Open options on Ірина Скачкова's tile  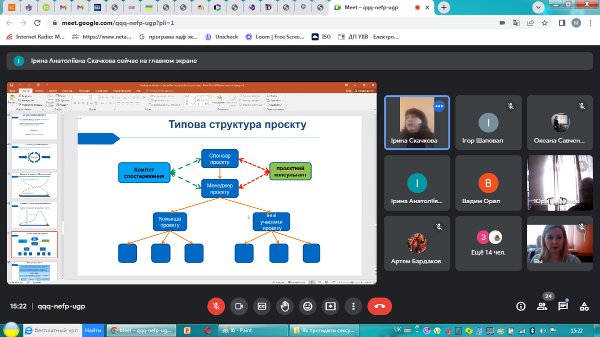(439, 106)
